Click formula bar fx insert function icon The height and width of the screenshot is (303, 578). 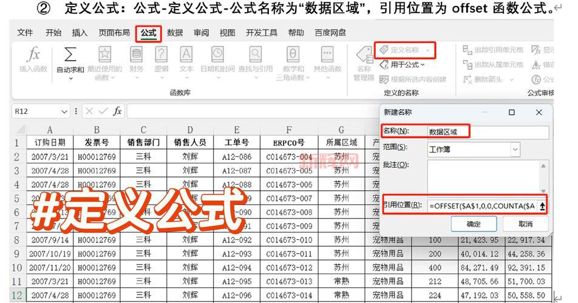pos(117,111)
